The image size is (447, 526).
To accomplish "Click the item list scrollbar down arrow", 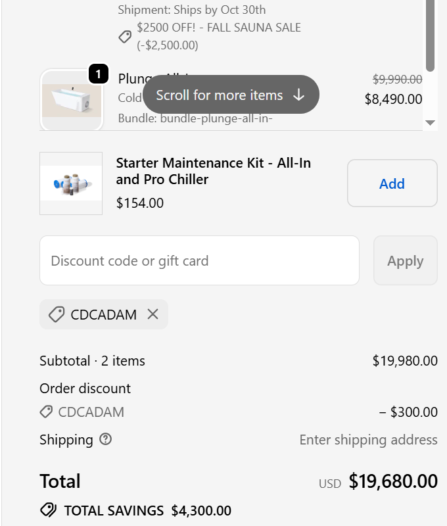I will 431,123.
